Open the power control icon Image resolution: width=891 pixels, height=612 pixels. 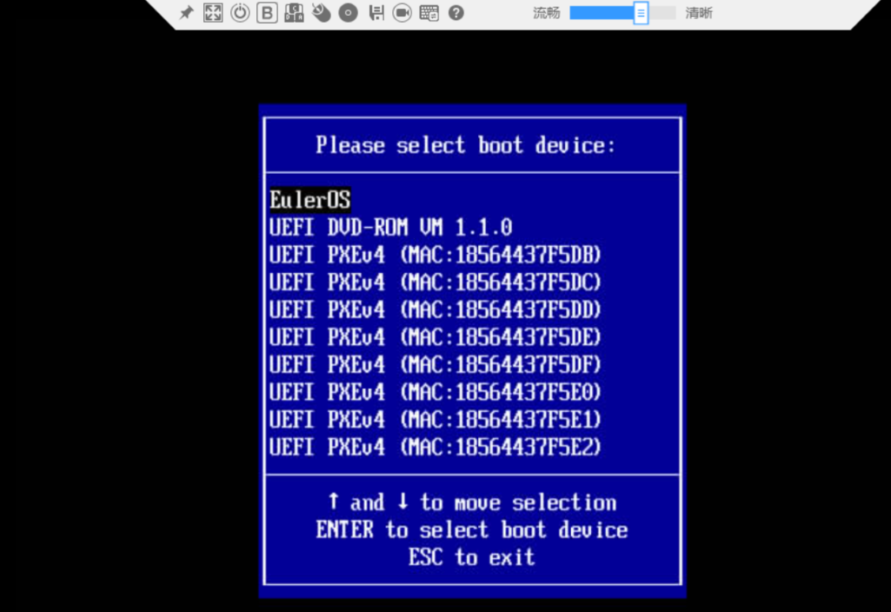click(x=240, y=12)
